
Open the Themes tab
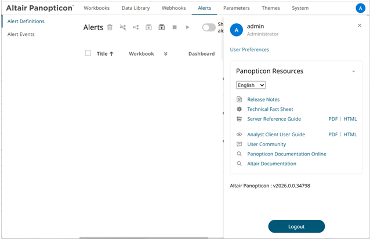tap(271, 8)
